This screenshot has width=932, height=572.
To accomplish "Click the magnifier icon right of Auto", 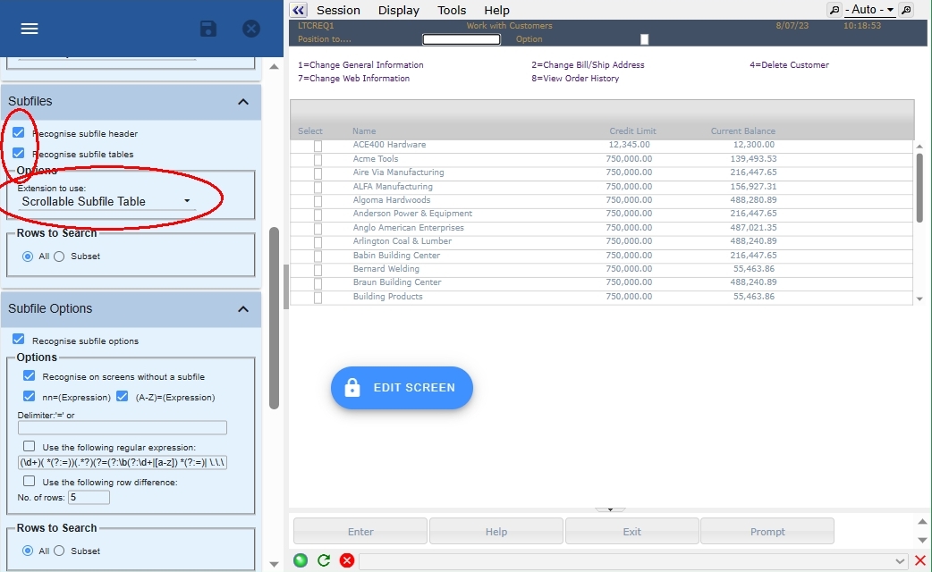I will (905, 10).
